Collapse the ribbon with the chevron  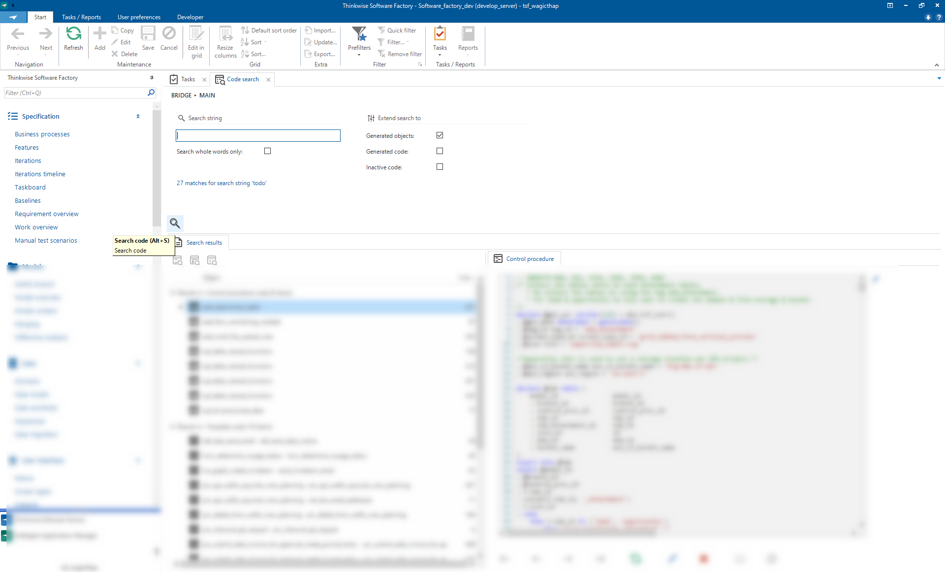tap(937, 65)
